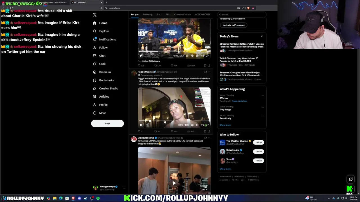Bookmark the Reggie Updates post

[x=205, y=132]
